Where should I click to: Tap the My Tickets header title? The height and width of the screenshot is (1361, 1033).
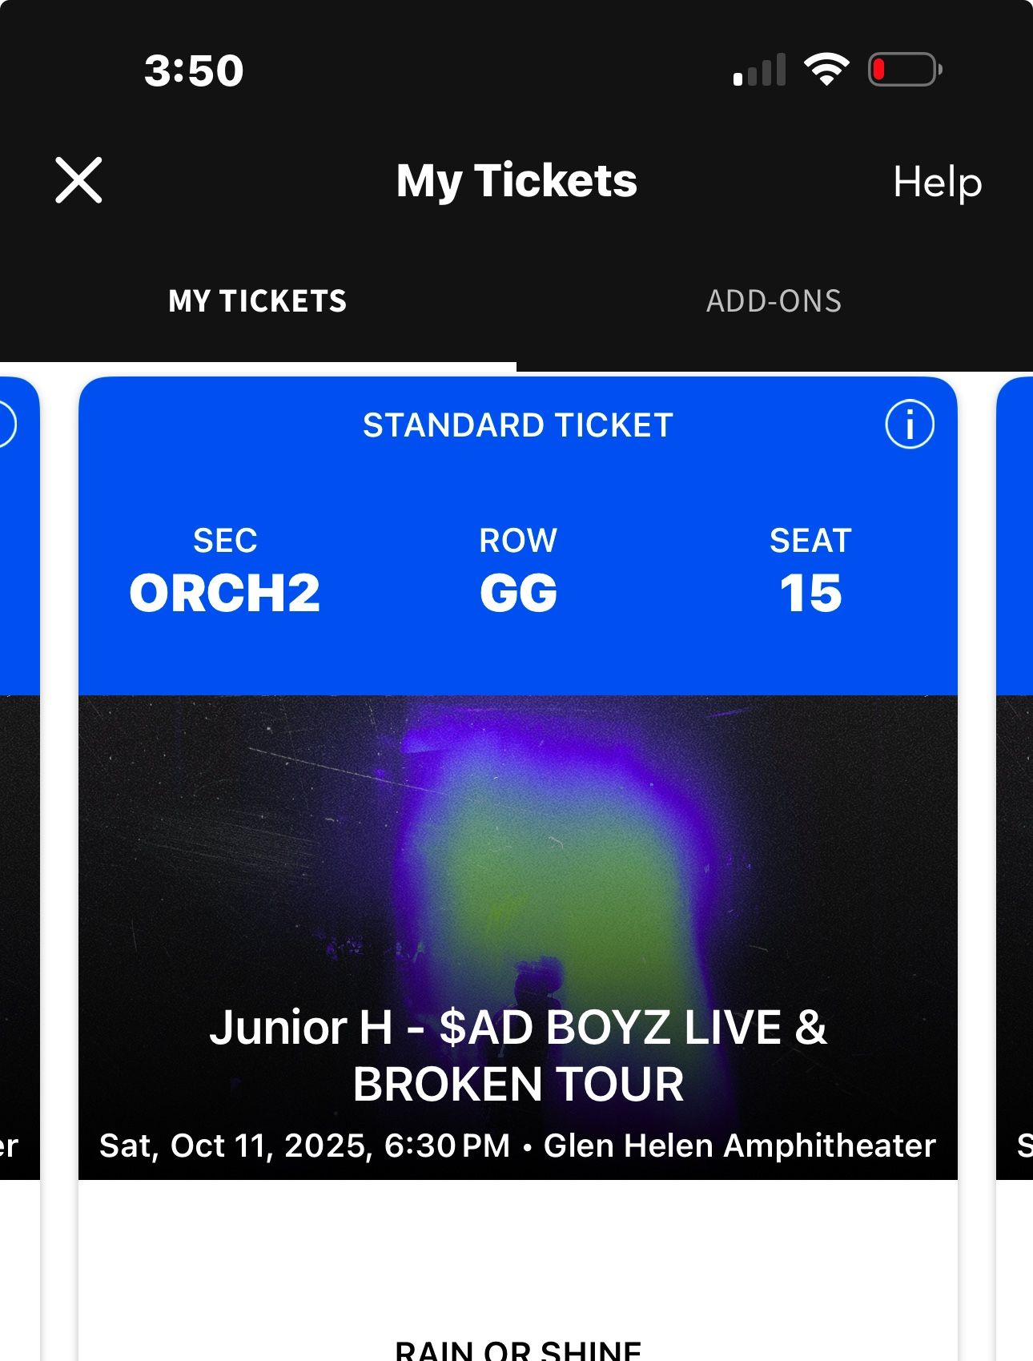516,181
